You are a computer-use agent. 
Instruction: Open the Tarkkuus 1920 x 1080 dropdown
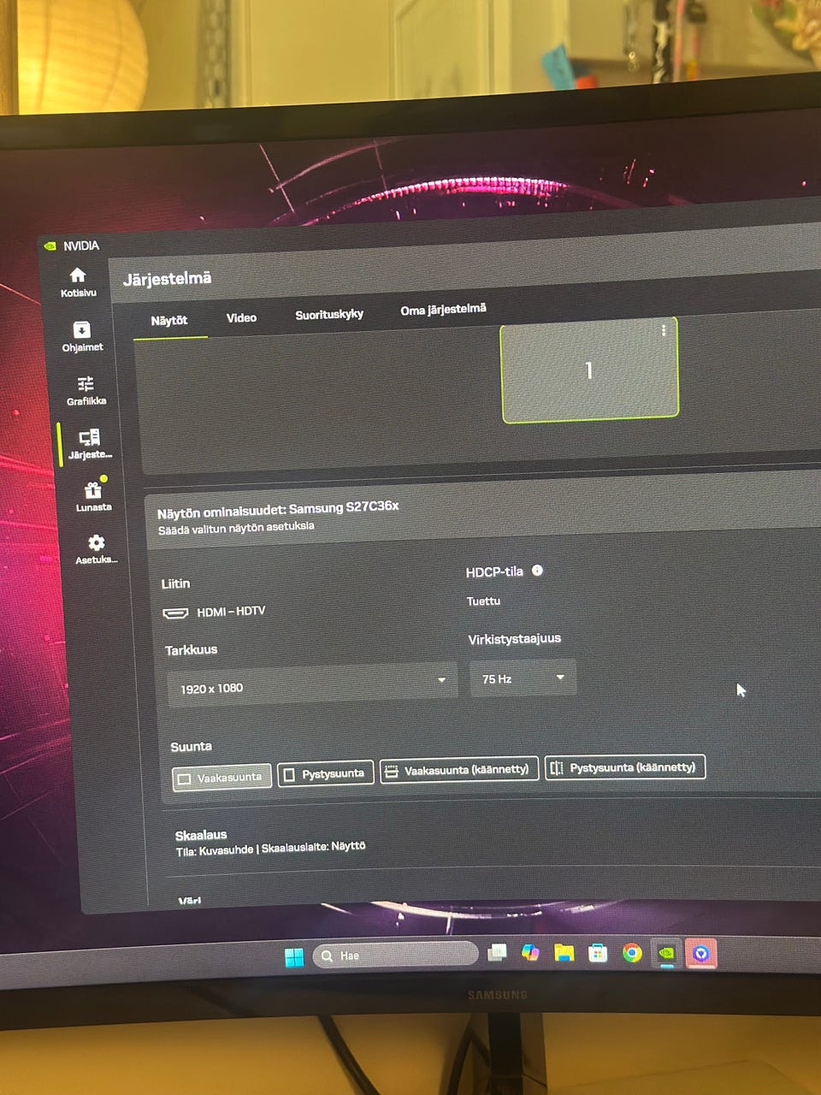312,684
